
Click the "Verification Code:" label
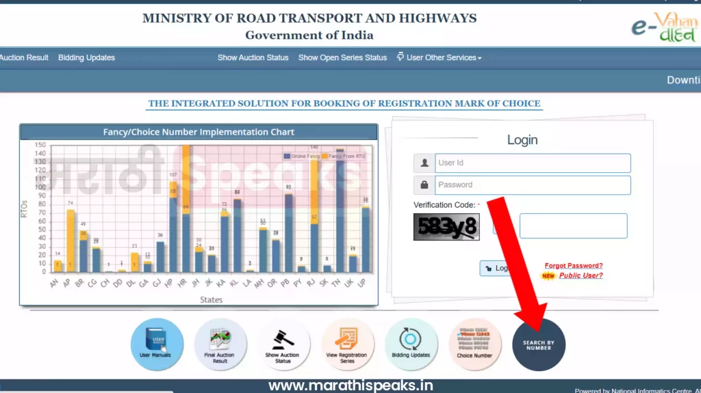tap(444, 205)
